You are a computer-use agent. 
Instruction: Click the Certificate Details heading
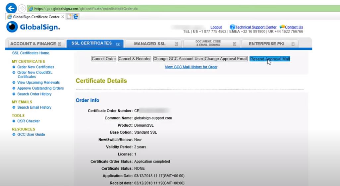tap(101, 81)
